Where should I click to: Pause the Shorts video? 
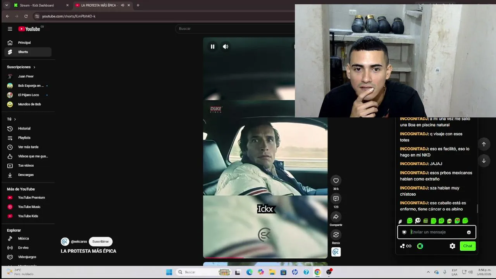point(213,46)
